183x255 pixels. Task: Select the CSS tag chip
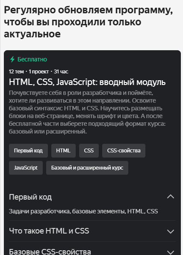[x=89, y=151]
